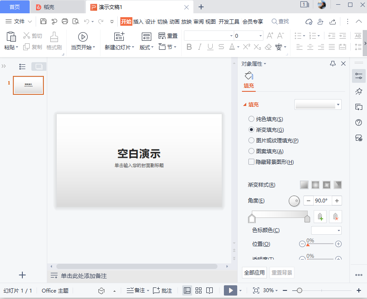Image resolution: width=367 pixels, height=299 pixels.
Task: Decrease font size A- icon
Action: click(x=280, y=36)
